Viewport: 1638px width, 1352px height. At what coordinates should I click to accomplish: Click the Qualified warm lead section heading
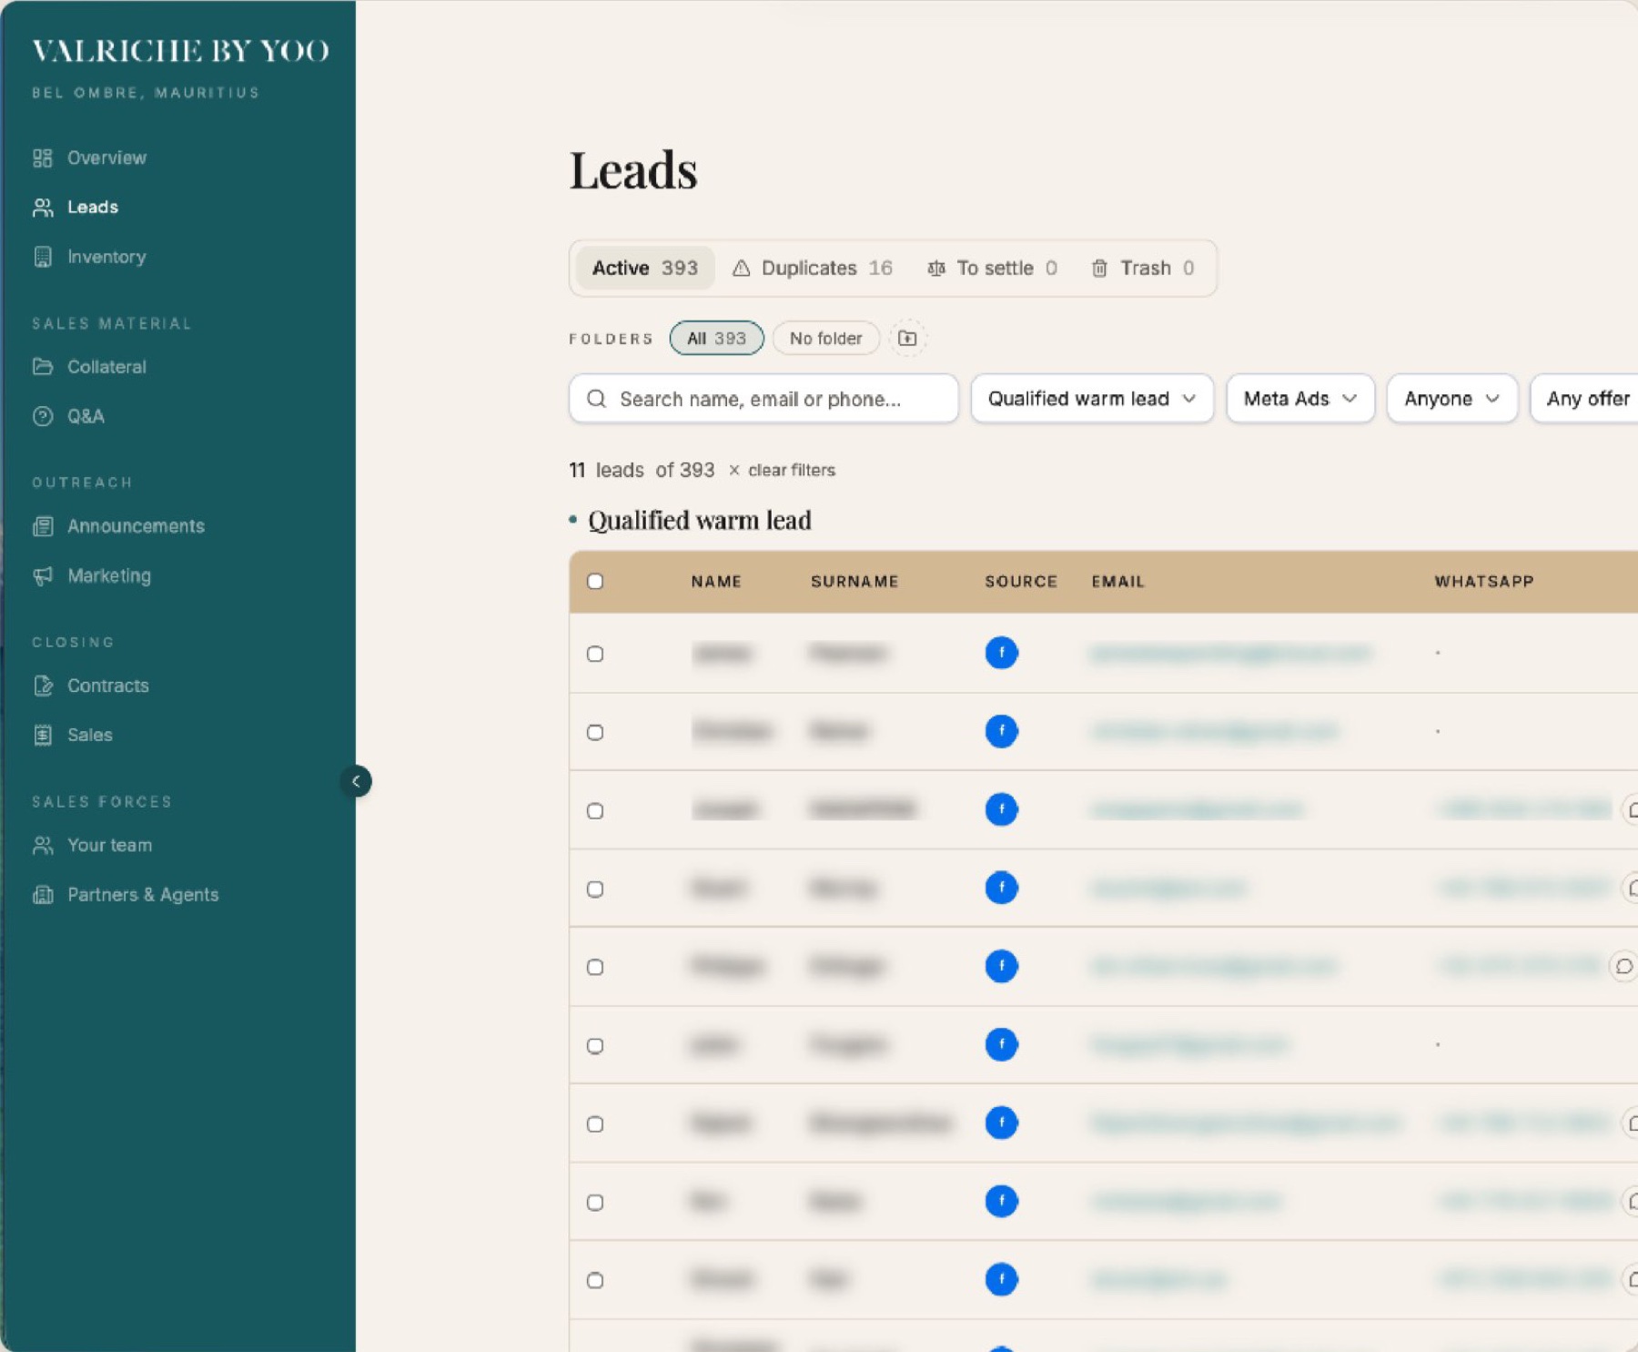point(699,520)
